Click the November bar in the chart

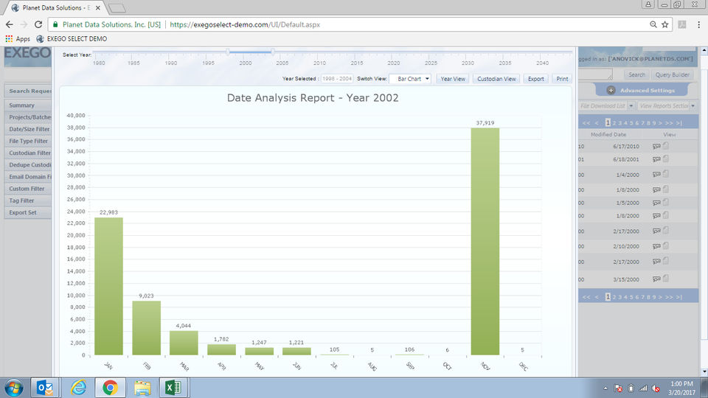click(485, 242)
